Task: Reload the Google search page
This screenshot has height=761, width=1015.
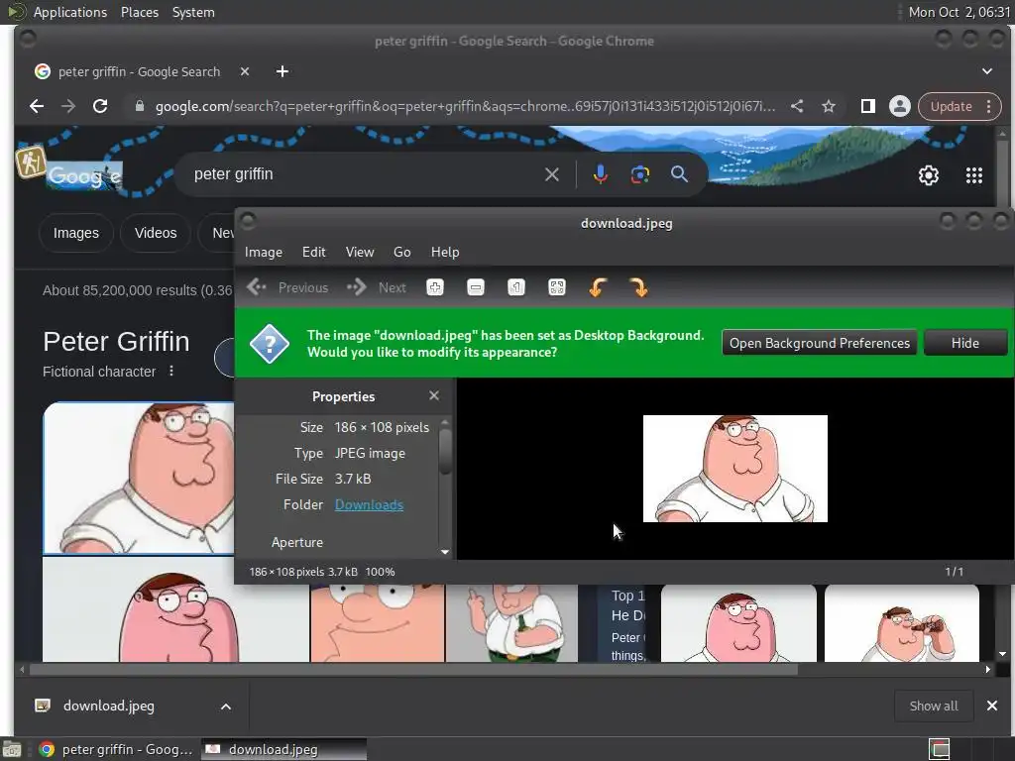Action: [x=100, y=106]
